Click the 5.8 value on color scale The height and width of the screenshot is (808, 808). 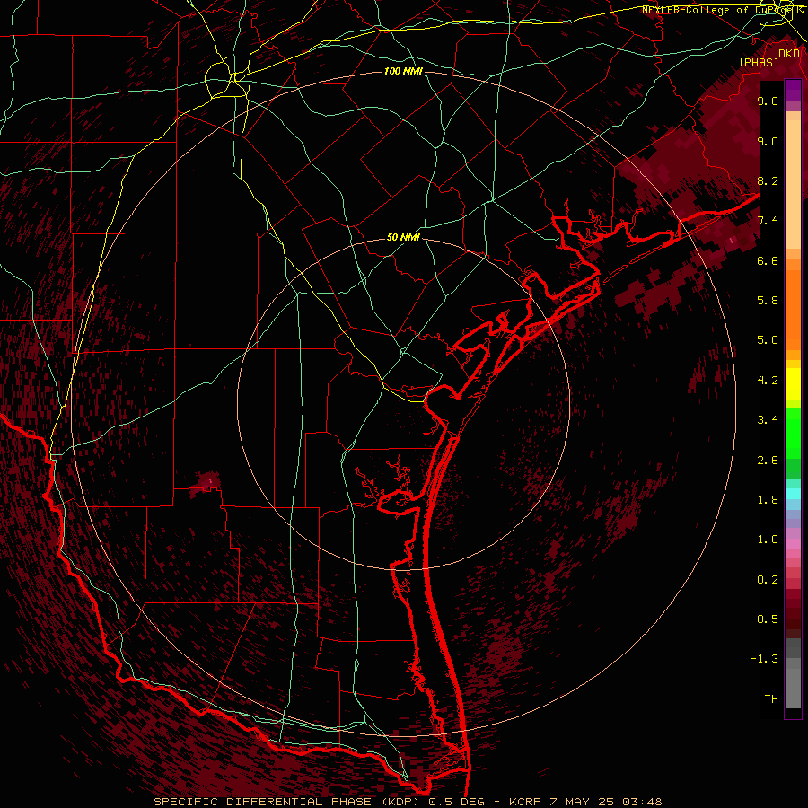click(768, 301)
